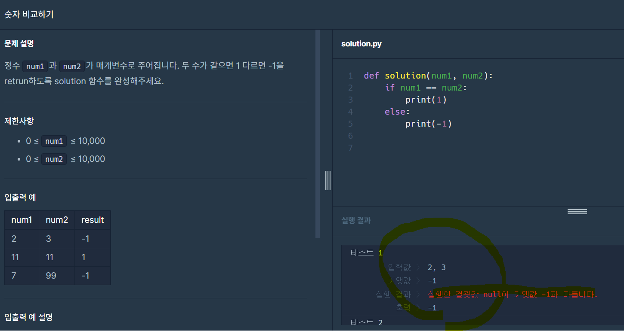Click the vertical panel splitter handle

pyautogui.click(x=328, y=180)
